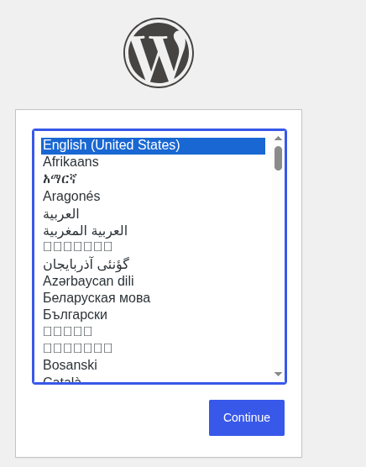Select unrendered entry below العربية المغربية
This screenshot has width=366, height=467.
click(153, 247)
